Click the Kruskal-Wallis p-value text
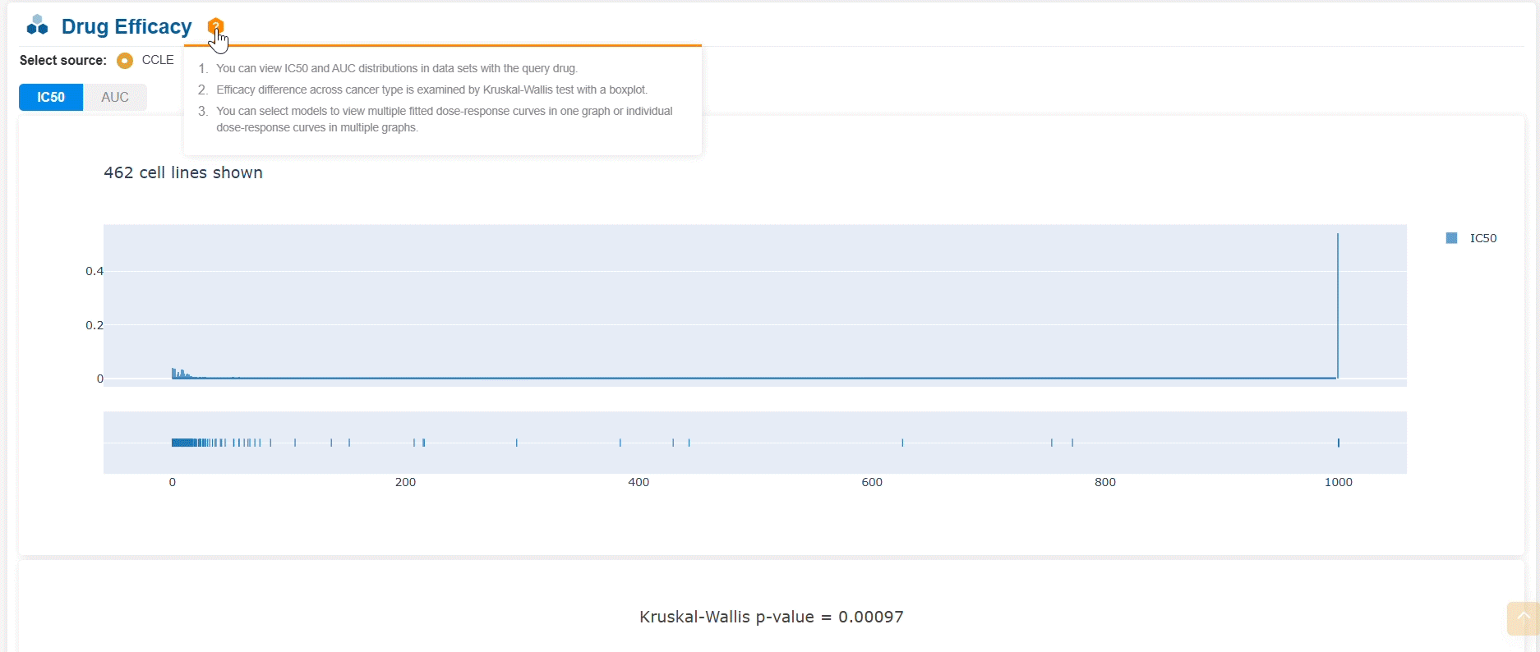Viewport: 1540px width, 652px height. coord(771,617)
